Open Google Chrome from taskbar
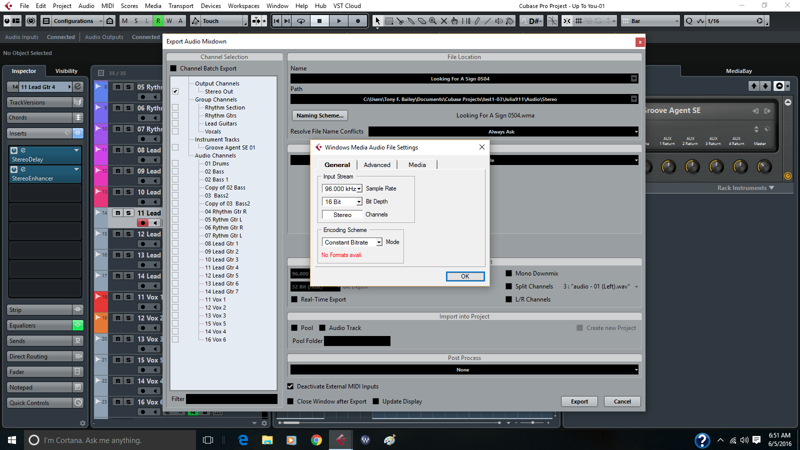This screenshot has width=800, height=450. [x=316, y=440]
